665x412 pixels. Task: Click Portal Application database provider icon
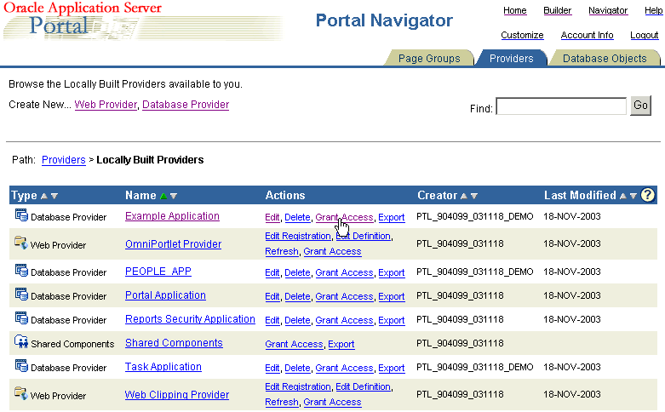tap(21, 294)
